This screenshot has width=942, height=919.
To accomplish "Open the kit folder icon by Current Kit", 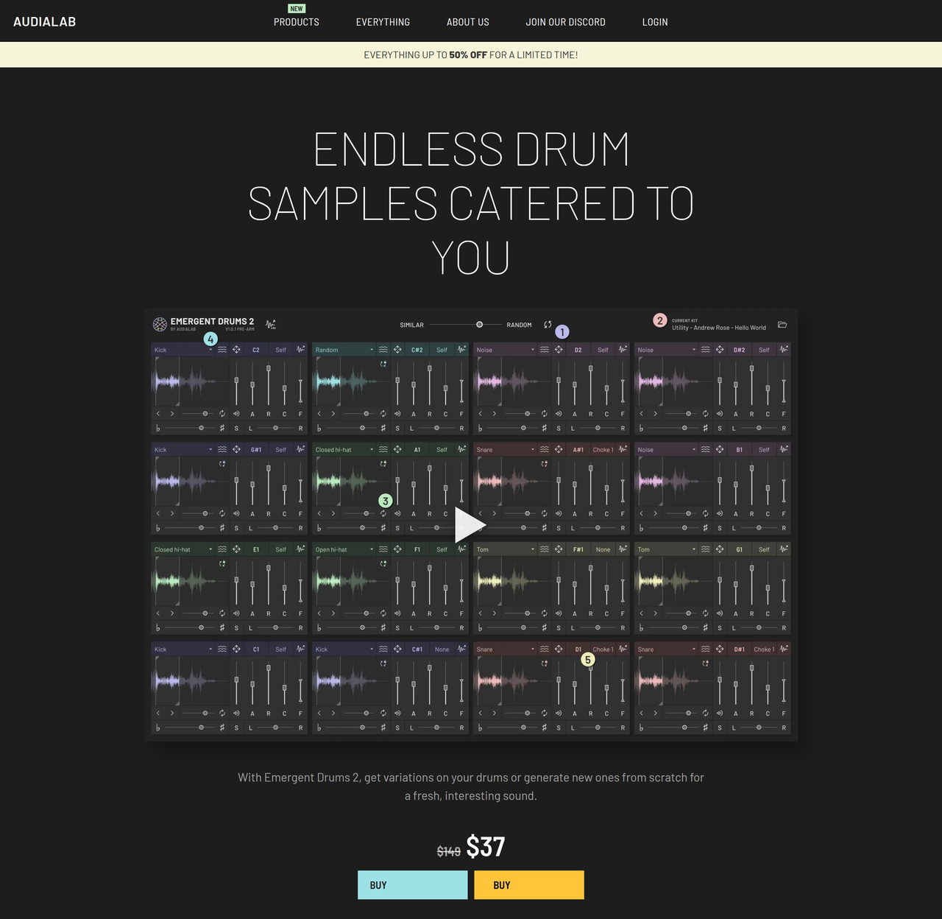I will pyautogui.click(x=782, y=324).
